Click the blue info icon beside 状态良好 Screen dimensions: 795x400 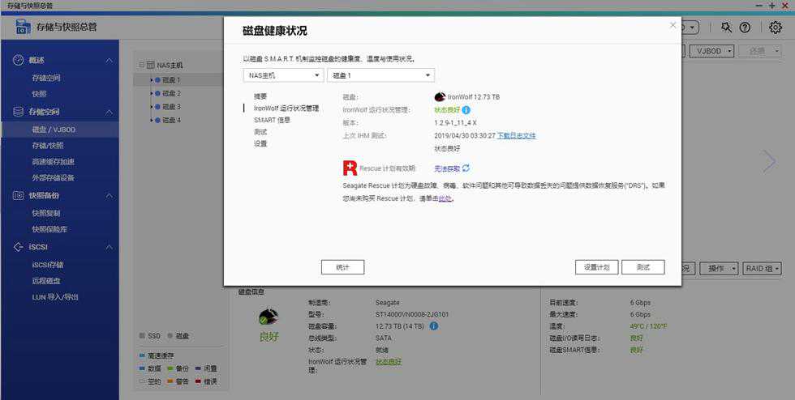pos(466,109)
